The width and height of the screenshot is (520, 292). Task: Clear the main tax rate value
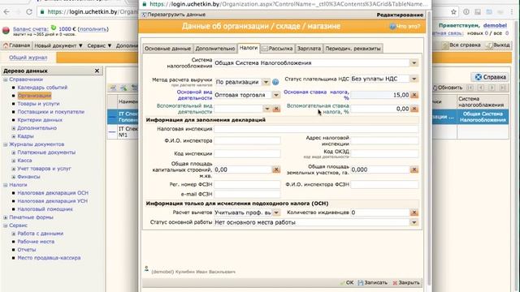click(x=414, y=95)
